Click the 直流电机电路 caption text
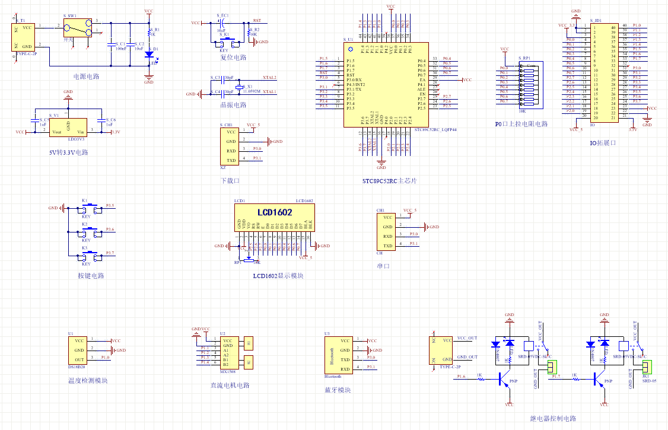 coord(230,386)
